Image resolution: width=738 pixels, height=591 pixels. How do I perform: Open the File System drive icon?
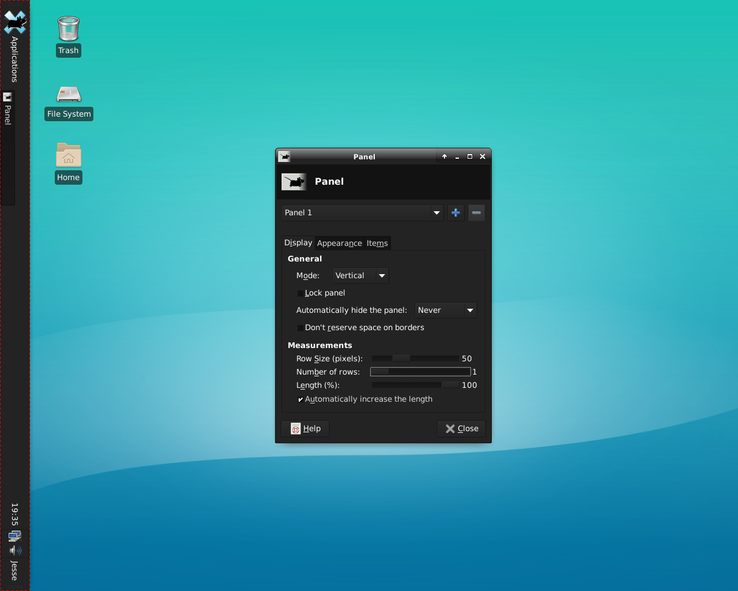click(69, 93)
